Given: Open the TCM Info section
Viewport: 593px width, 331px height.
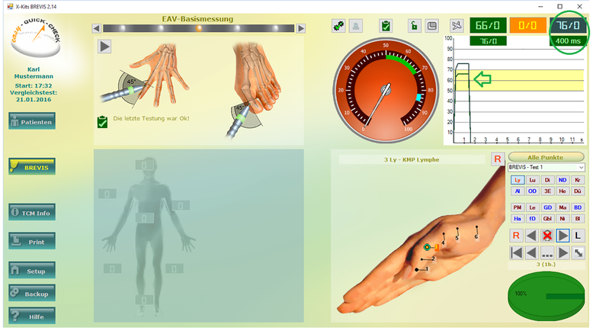Looking at the screenshot, I should pos(32,213).
